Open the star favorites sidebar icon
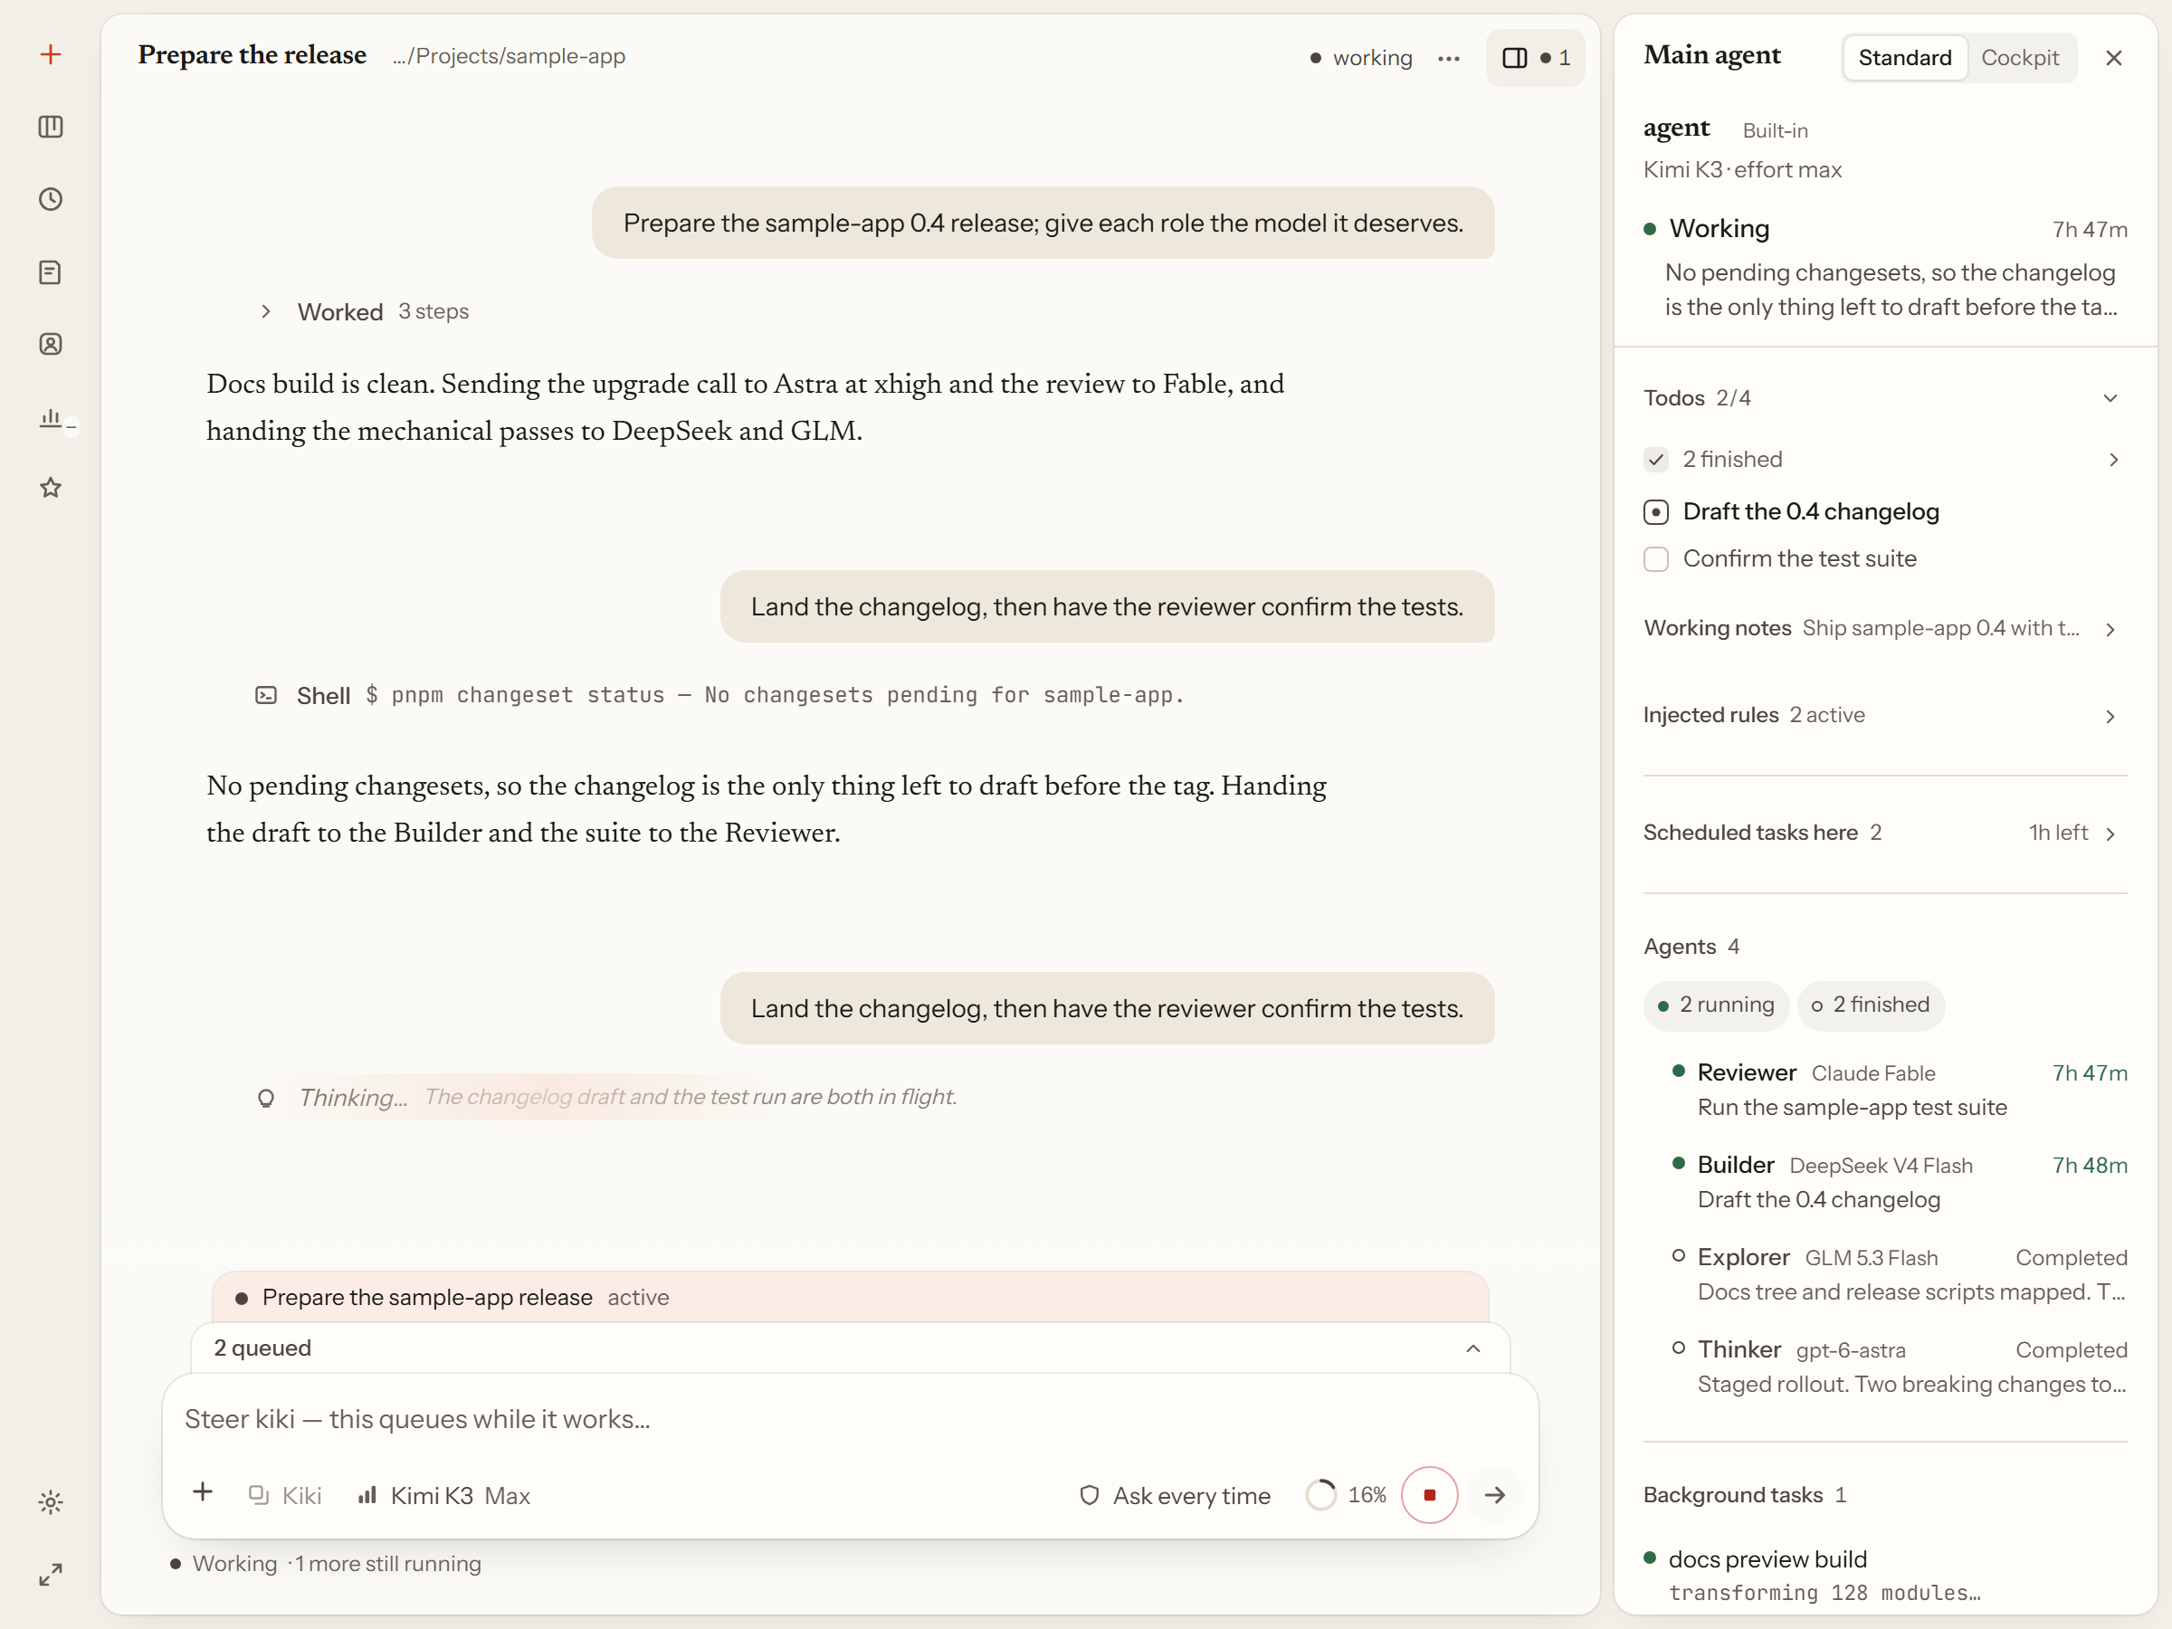 tap(51, 488)
